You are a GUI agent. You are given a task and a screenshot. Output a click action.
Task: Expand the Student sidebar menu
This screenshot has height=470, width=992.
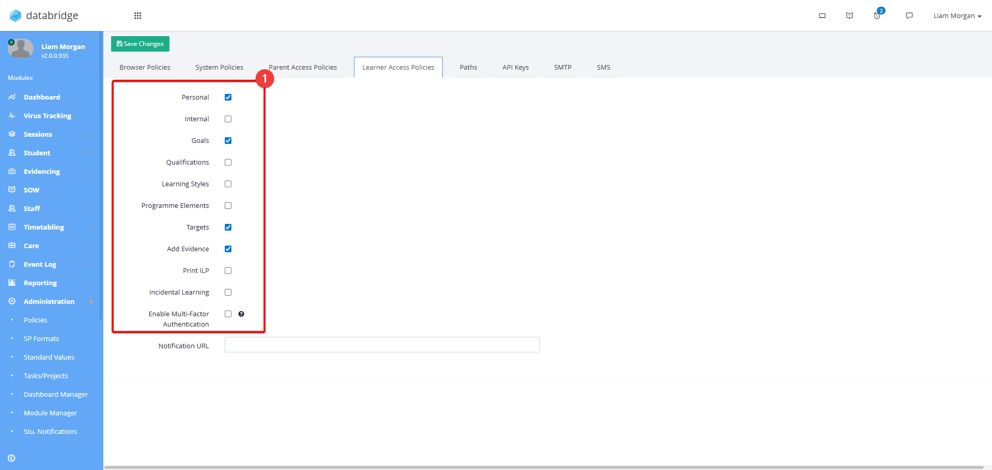pos(51,153)
